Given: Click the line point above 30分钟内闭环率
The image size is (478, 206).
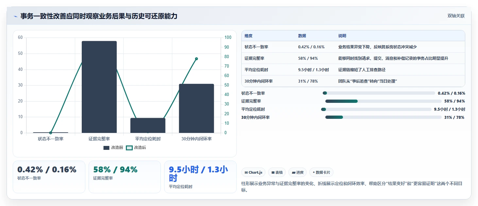Looking at the screenshot, I should pos(196,59).
